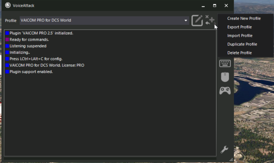
Task: Click the 'Listening suspended' log entry
Action: click(x=28, y=46)
